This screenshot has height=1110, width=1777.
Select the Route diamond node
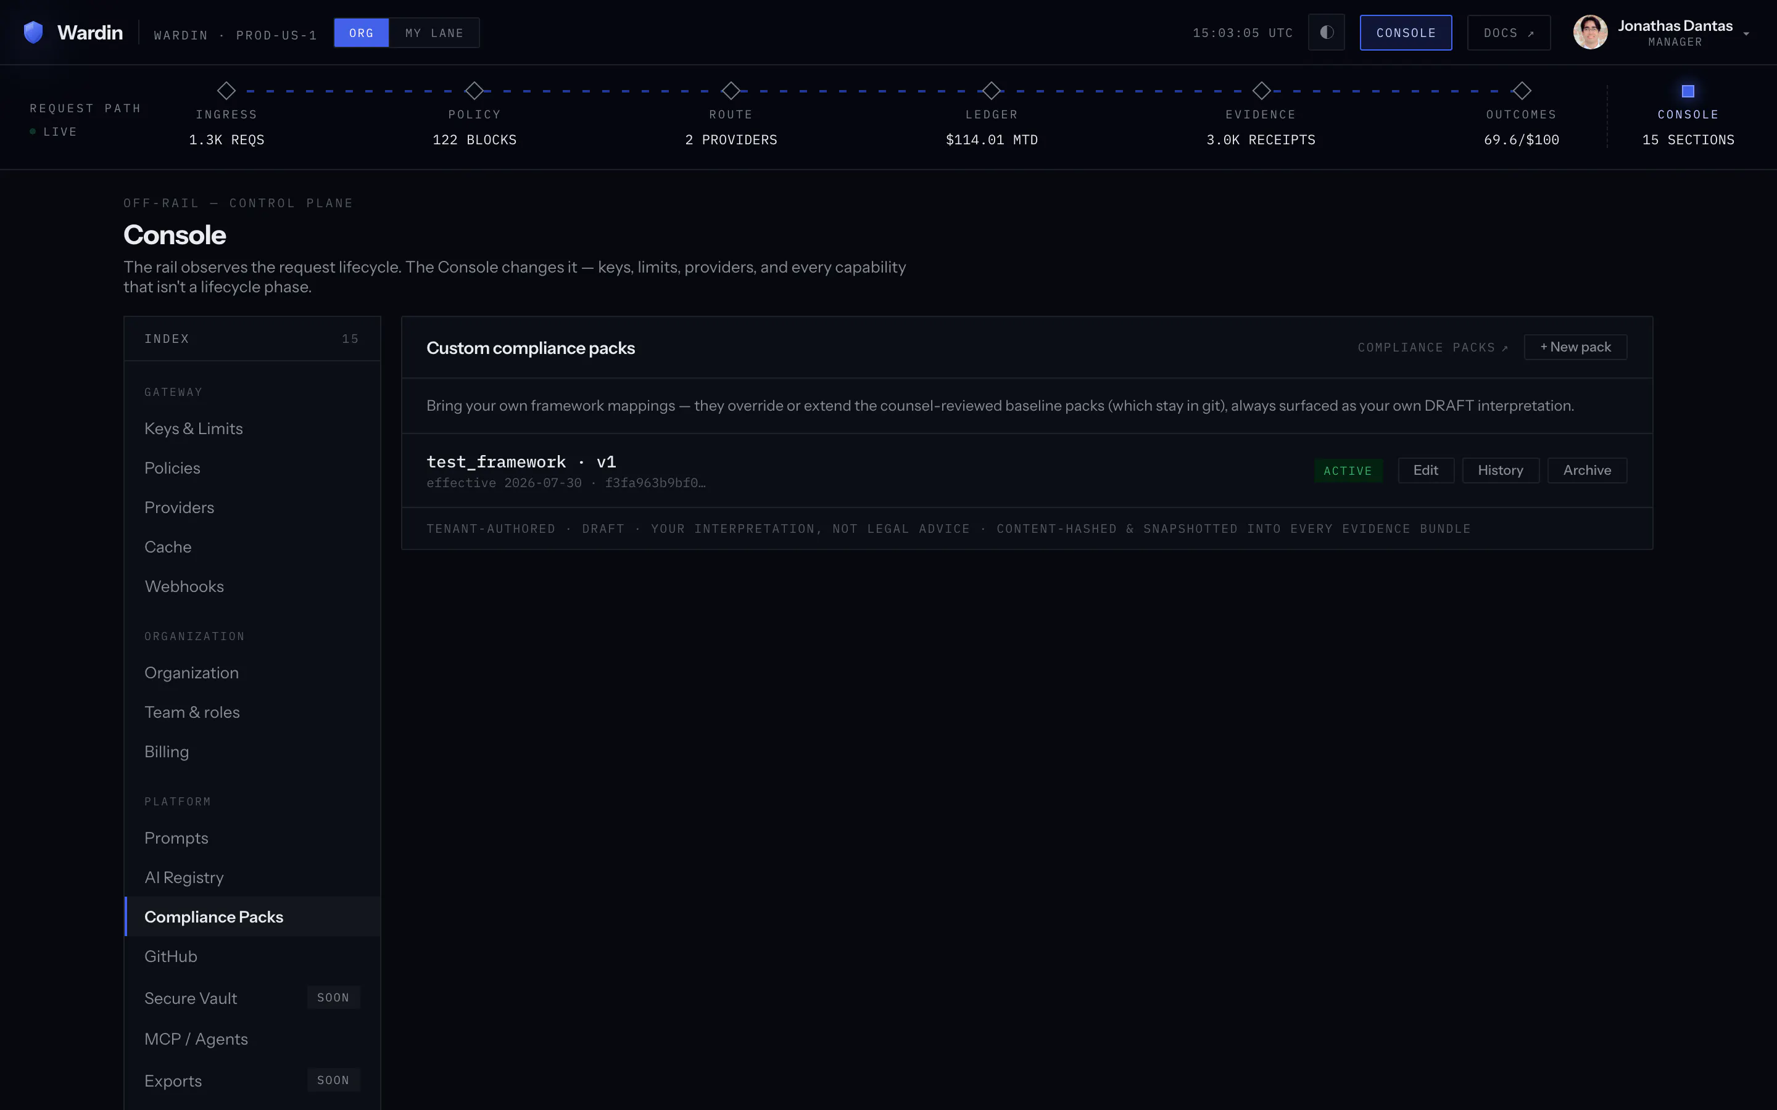tap(731, 91)
